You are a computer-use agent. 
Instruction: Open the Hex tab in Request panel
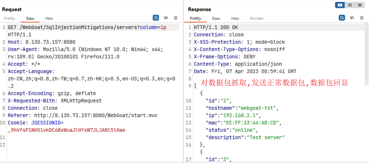pyautogui.click(x=49, y=19)
